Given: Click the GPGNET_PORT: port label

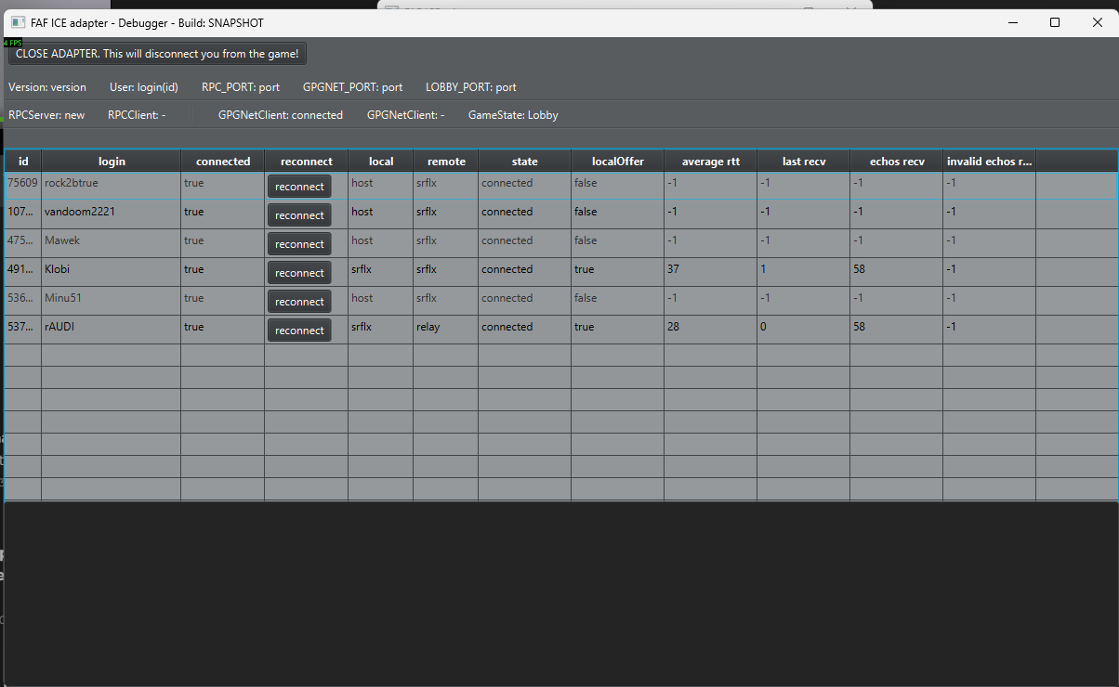Looking at the screenshot, I should (x=353, y=87).
